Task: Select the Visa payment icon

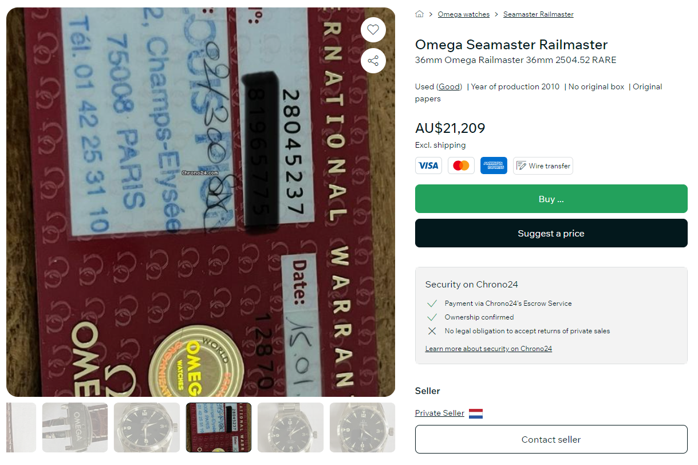Action: click(428, 165)
